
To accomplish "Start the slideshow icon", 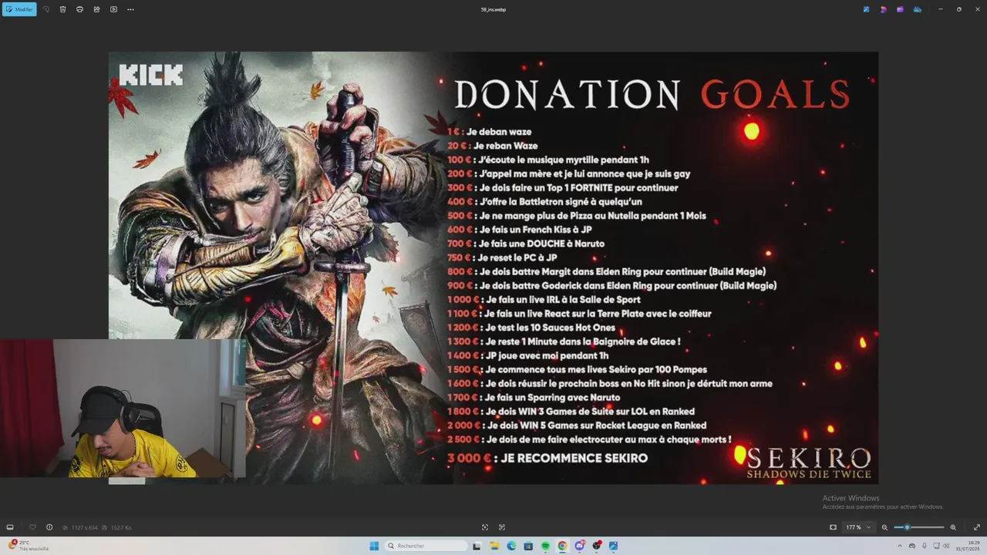I will click(113, 9).
